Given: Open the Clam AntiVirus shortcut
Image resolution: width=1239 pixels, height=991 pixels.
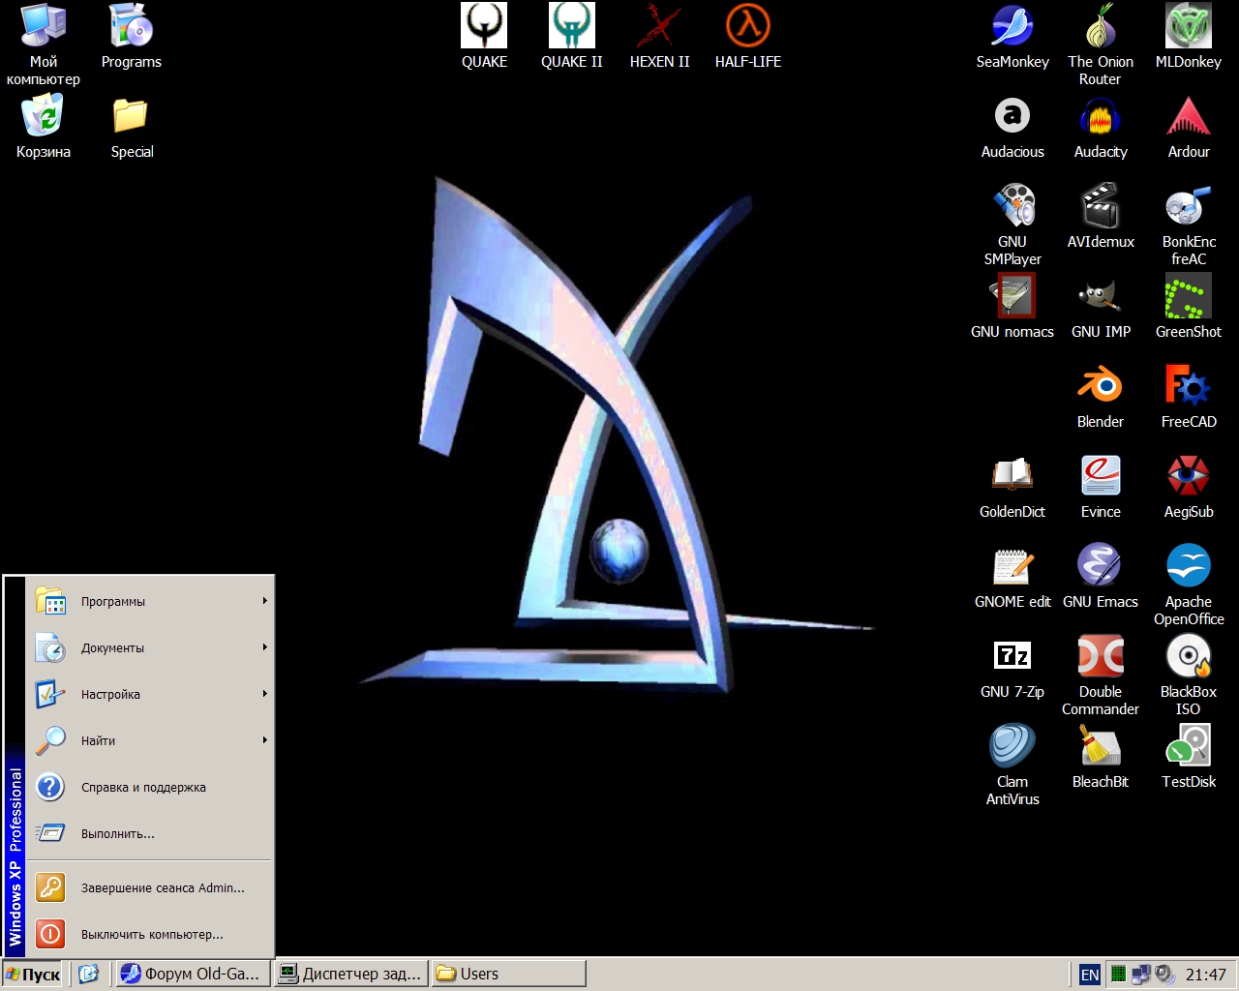Looking at the screenshot, I should [1012, 746].
